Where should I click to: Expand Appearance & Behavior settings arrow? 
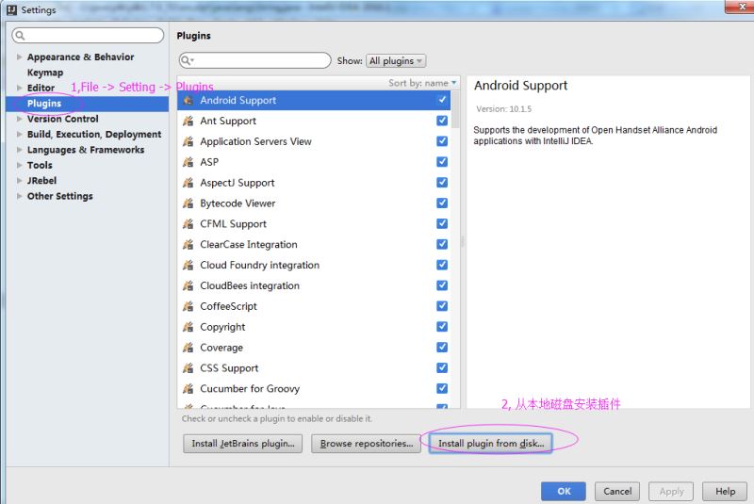[x=19, y=57]
